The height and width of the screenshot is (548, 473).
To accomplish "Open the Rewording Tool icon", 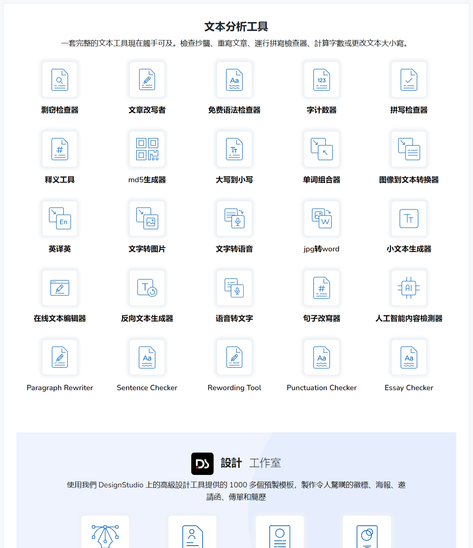I will point(234,358).
